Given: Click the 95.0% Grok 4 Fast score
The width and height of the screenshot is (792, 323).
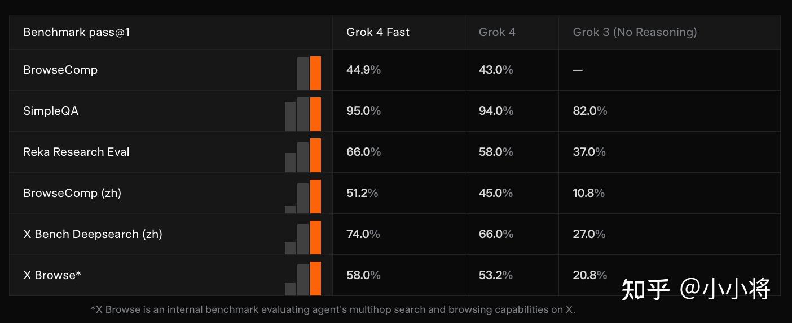Looking at the screenshot, I should [x=363, y=111].
